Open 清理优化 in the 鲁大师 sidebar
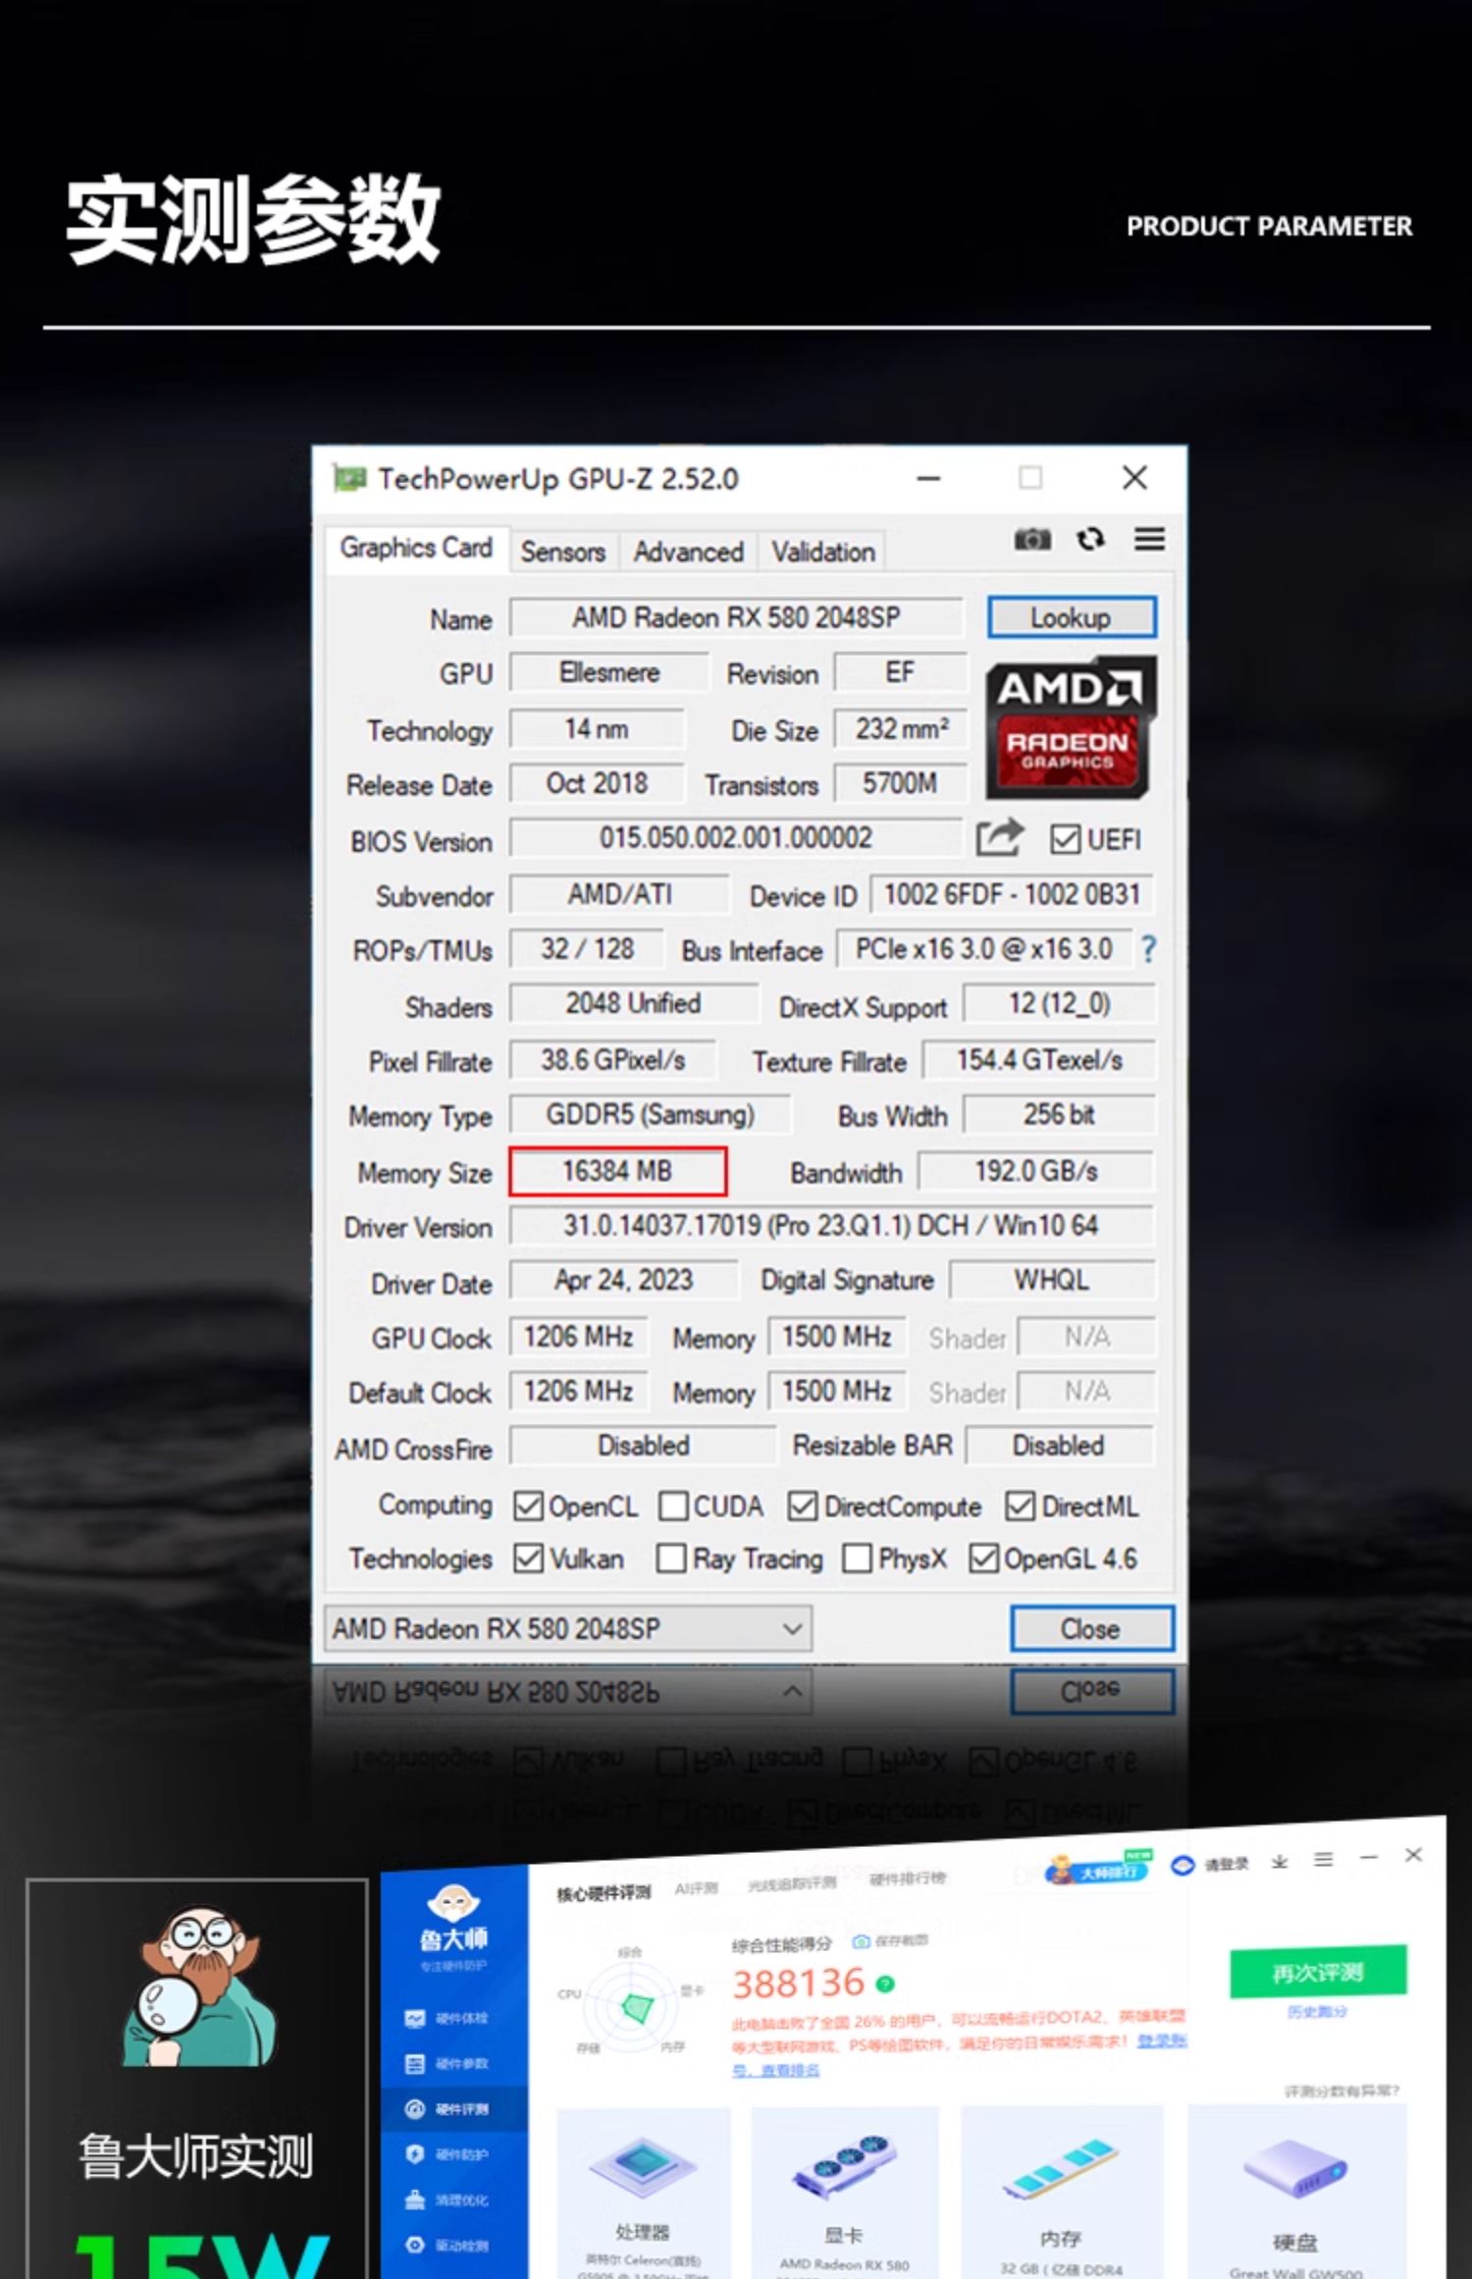Viewport: 1472px width, 2279px height. 448,2200
